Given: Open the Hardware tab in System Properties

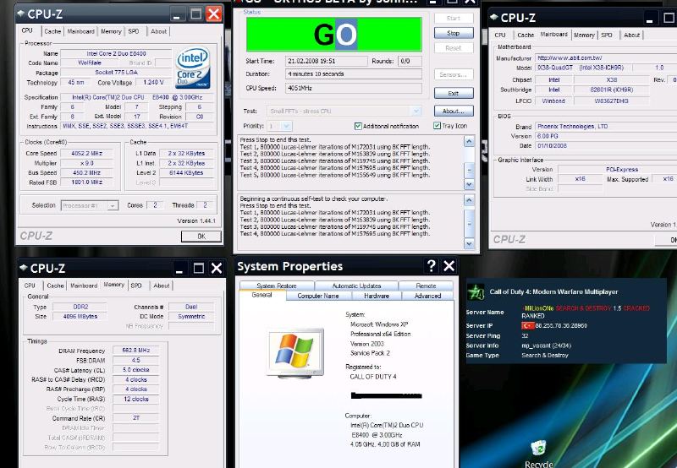Looking at the screenshot, I should (x=377, y=296).
